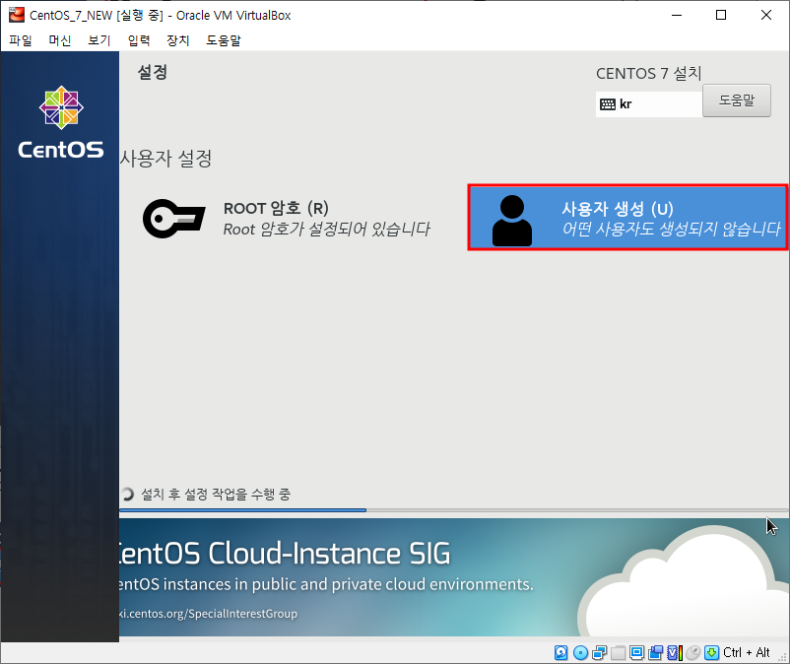Viewport: 790px width, 664px height.
Task: Click the hard disk status icon
Action: click(x=560, y=652)
